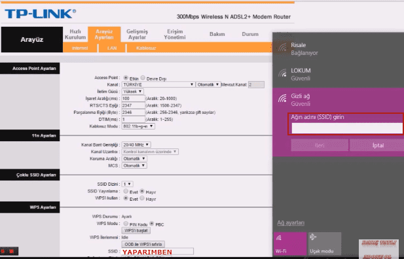Click the 11n Ayarları section header

[30, 135]
